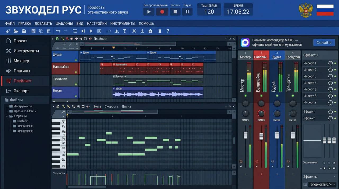Click the Скачайте download button for МАКС

(x=324, y=43)
